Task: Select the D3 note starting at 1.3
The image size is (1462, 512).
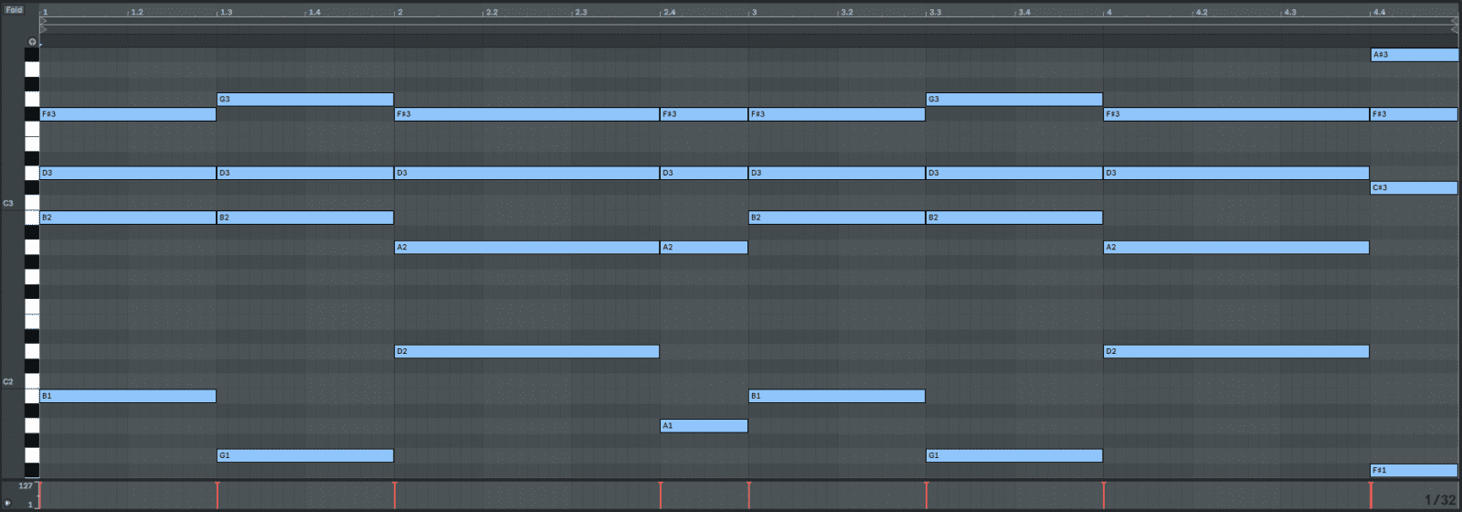Action: pos(305,173)
